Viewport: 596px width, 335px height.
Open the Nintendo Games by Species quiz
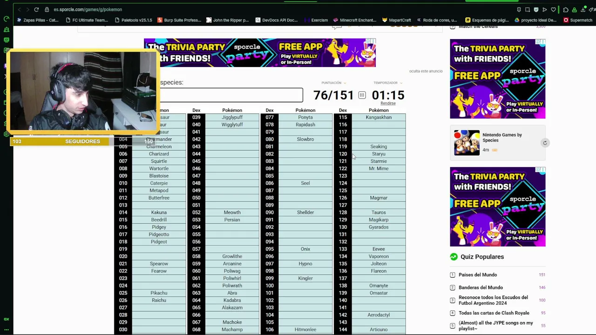point(502,137)
